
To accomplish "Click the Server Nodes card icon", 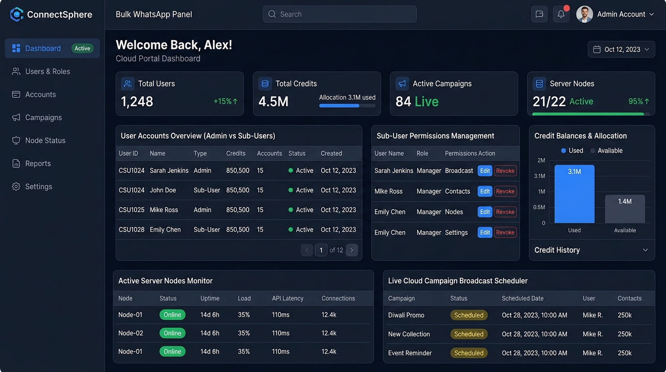I will click(x=539, y=83).
